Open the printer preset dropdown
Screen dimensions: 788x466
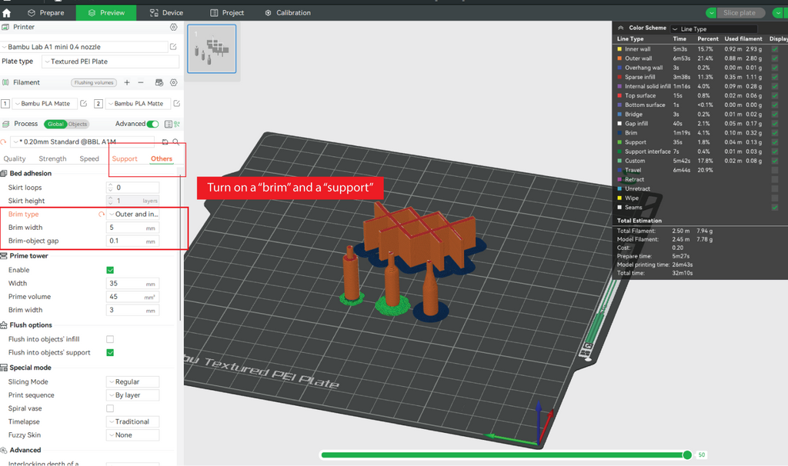coord(84,47)
